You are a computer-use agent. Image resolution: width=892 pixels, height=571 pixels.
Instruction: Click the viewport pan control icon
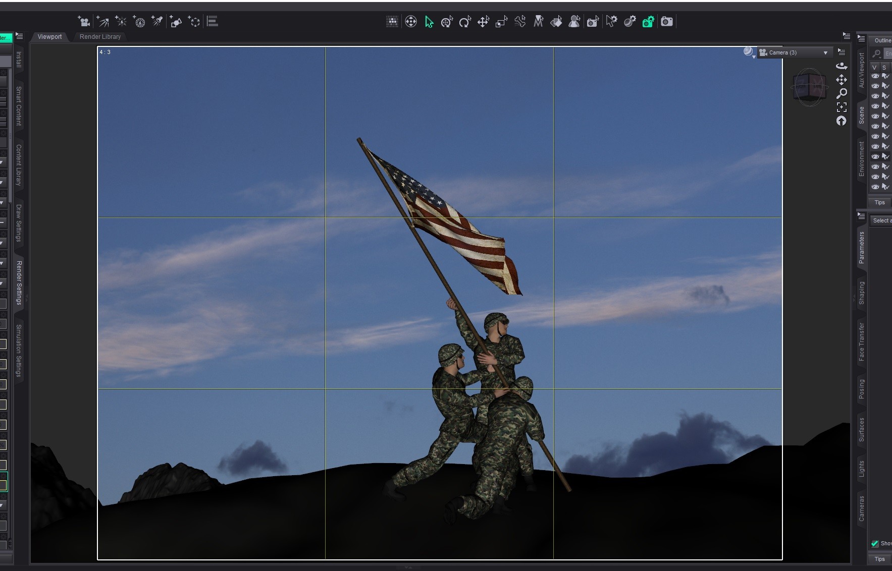point(842,80)
